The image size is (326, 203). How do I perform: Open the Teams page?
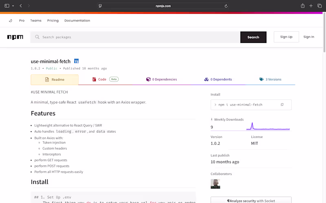coord(36,21)
